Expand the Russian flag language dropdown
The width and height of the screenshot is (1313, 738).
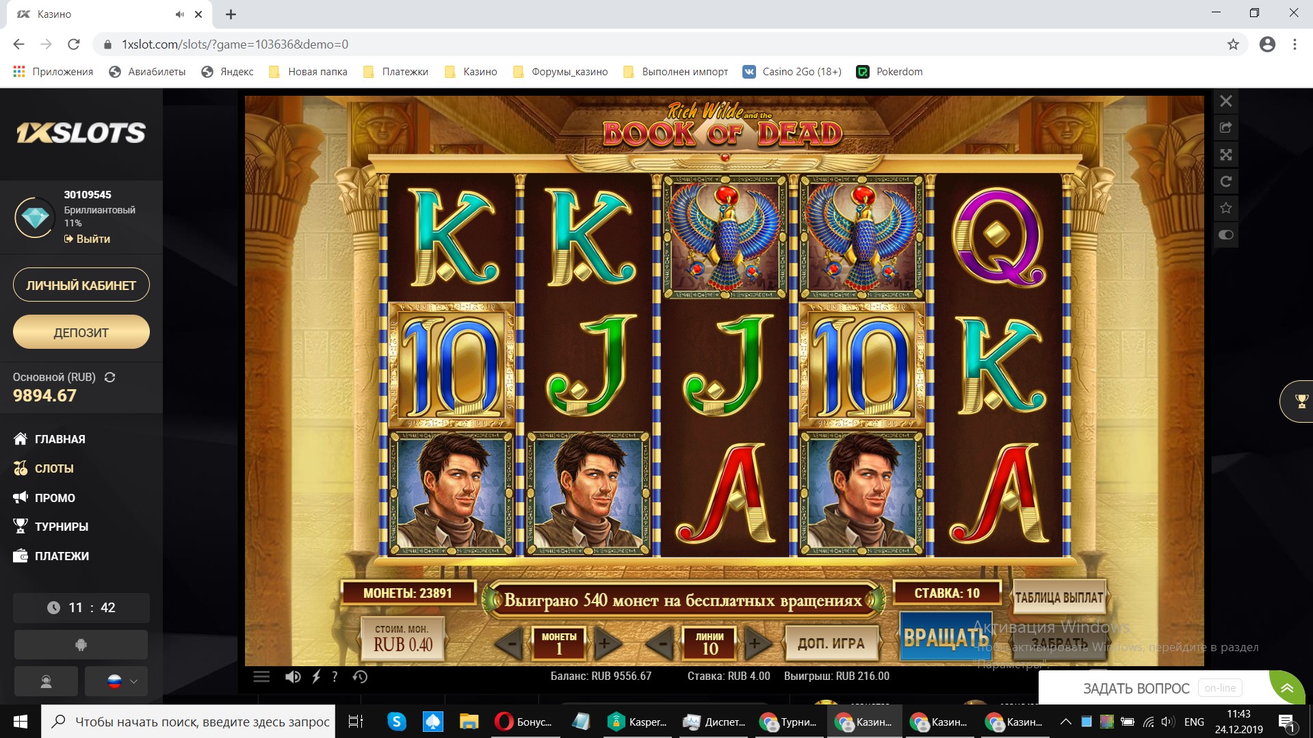tap(116, 681)
